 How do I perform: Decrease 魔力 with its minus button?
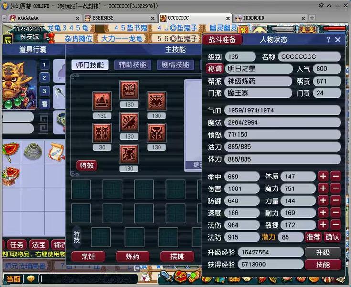[336, 188]
